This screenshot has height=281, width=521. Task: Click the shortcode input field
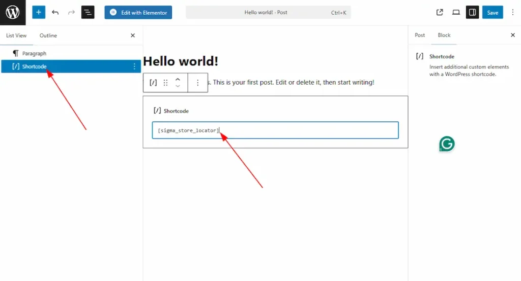click(275, 130)
